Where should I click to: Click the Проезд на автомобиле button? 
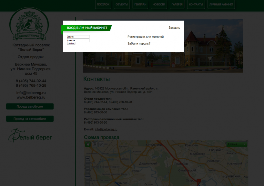click(30, 119)
